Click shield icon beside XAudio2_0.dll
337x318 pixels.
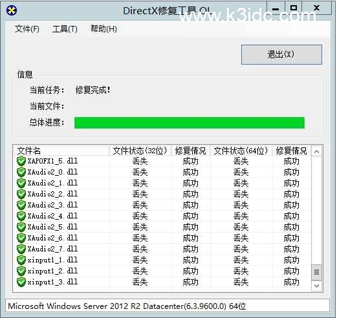point(21,172)
